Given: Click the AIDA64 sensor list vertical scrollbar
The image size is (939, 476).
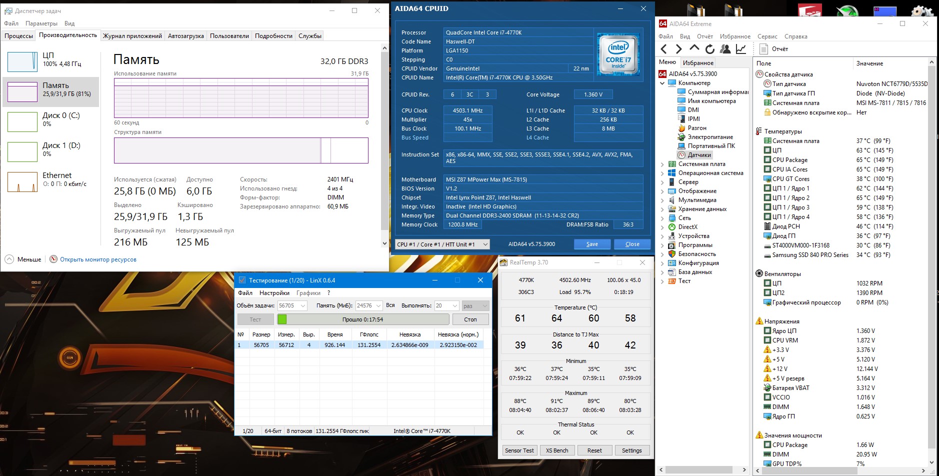Looking at the screenshot, I should tap(931, 262).
